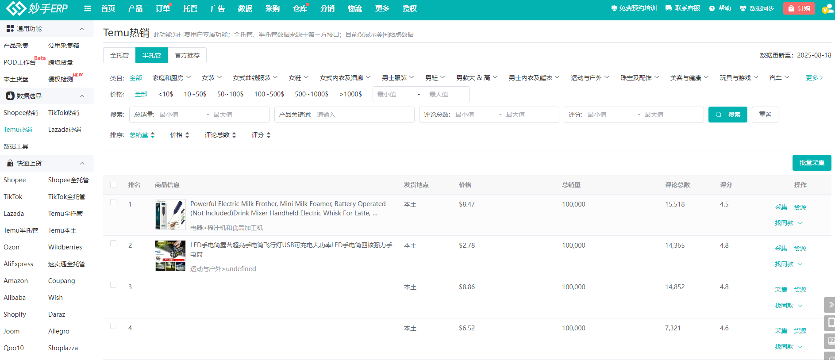Click the 数据同步 sync icon
835x360 pixels.
[x=743, y=8]
